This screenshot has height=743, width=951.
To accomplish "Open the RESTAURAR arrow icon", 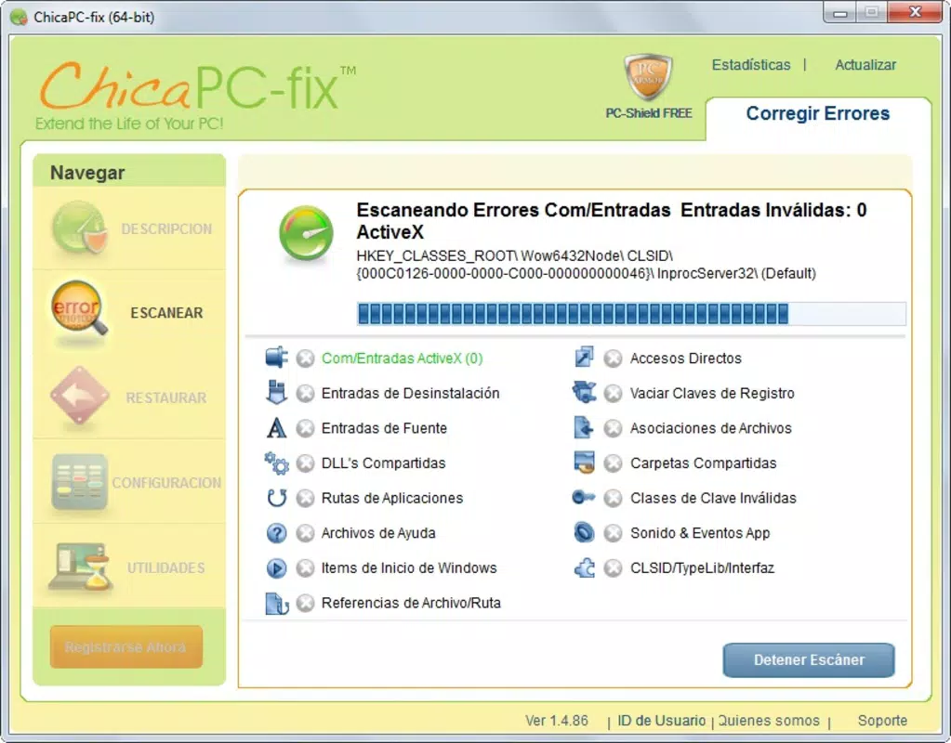I will pyautogui.click(x=80, y=397).
